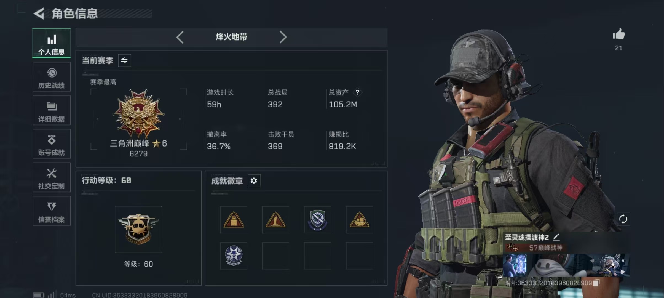The height and width of the screenshot is (298, 664).
Task: Click the first empty achievement badge slot
Action: click(275, 256)
